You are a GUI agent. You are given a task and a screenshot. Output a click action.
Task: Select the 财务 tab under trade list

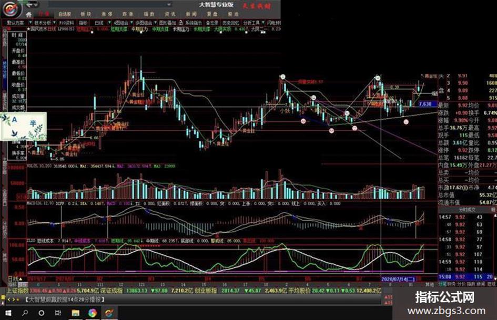pos(451,284)
